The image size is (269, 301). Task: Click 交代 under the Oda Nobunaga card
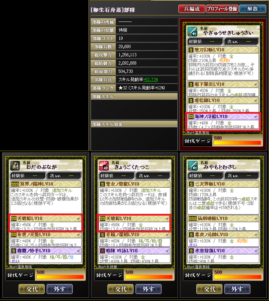[x=32, y=289]
